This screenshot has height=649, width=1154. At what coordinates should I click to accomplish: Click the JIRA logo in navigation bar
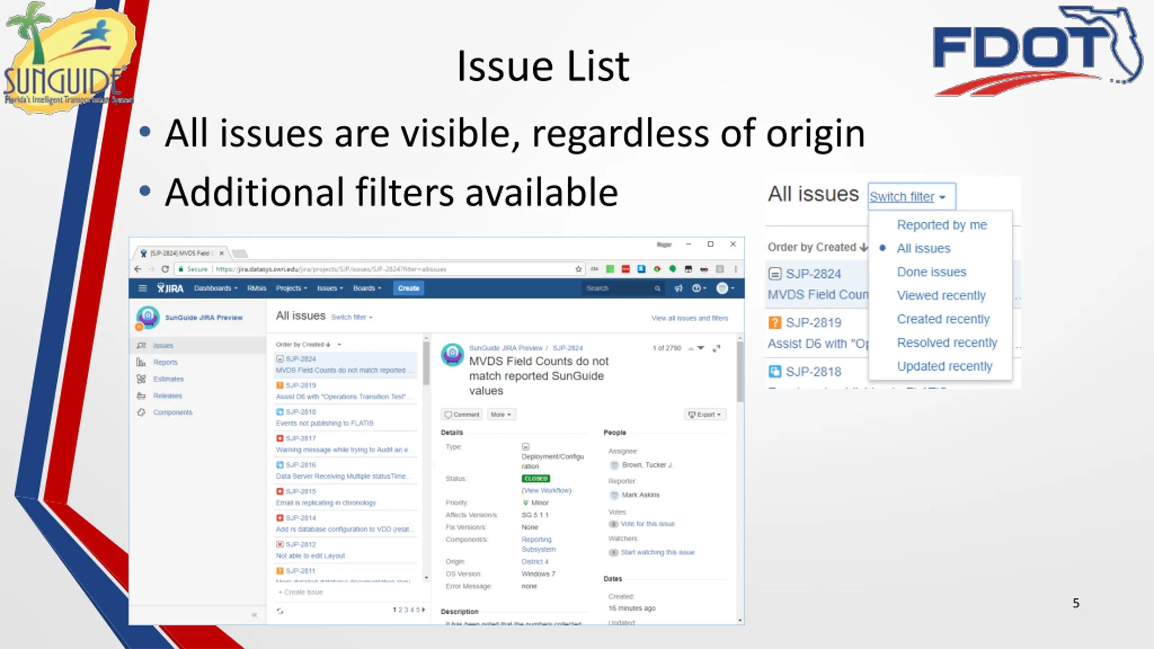tap(170, 288)
